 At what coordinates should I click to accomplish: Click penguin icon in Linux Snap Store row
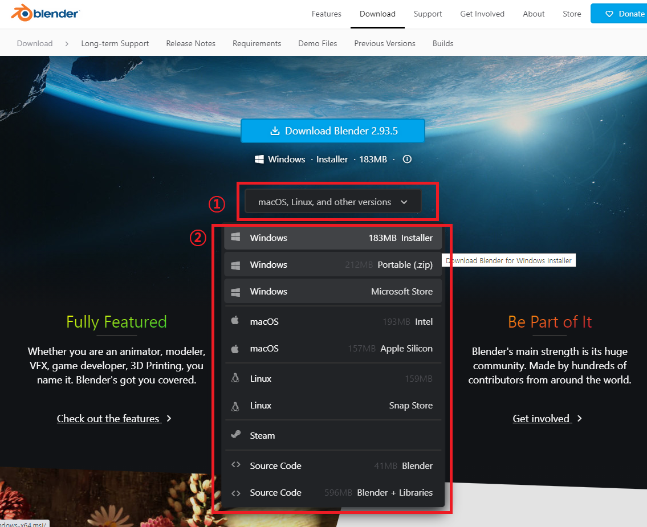click(235, 406)
